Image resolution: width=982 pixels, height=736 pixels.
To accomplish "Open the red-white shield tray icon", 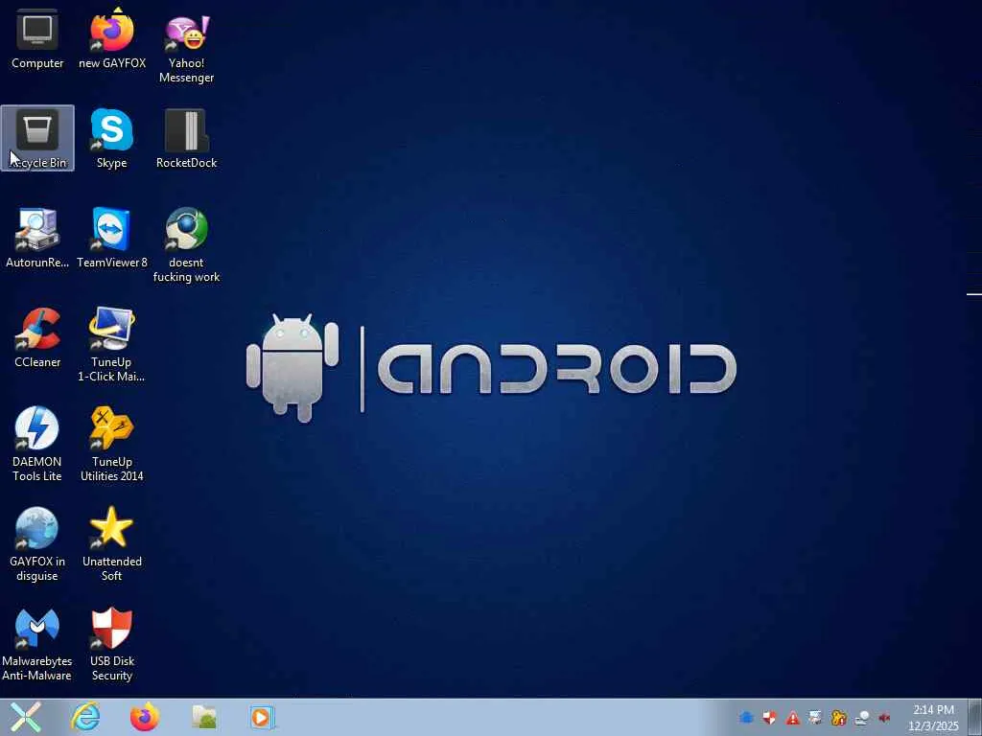I will point(770,718).
